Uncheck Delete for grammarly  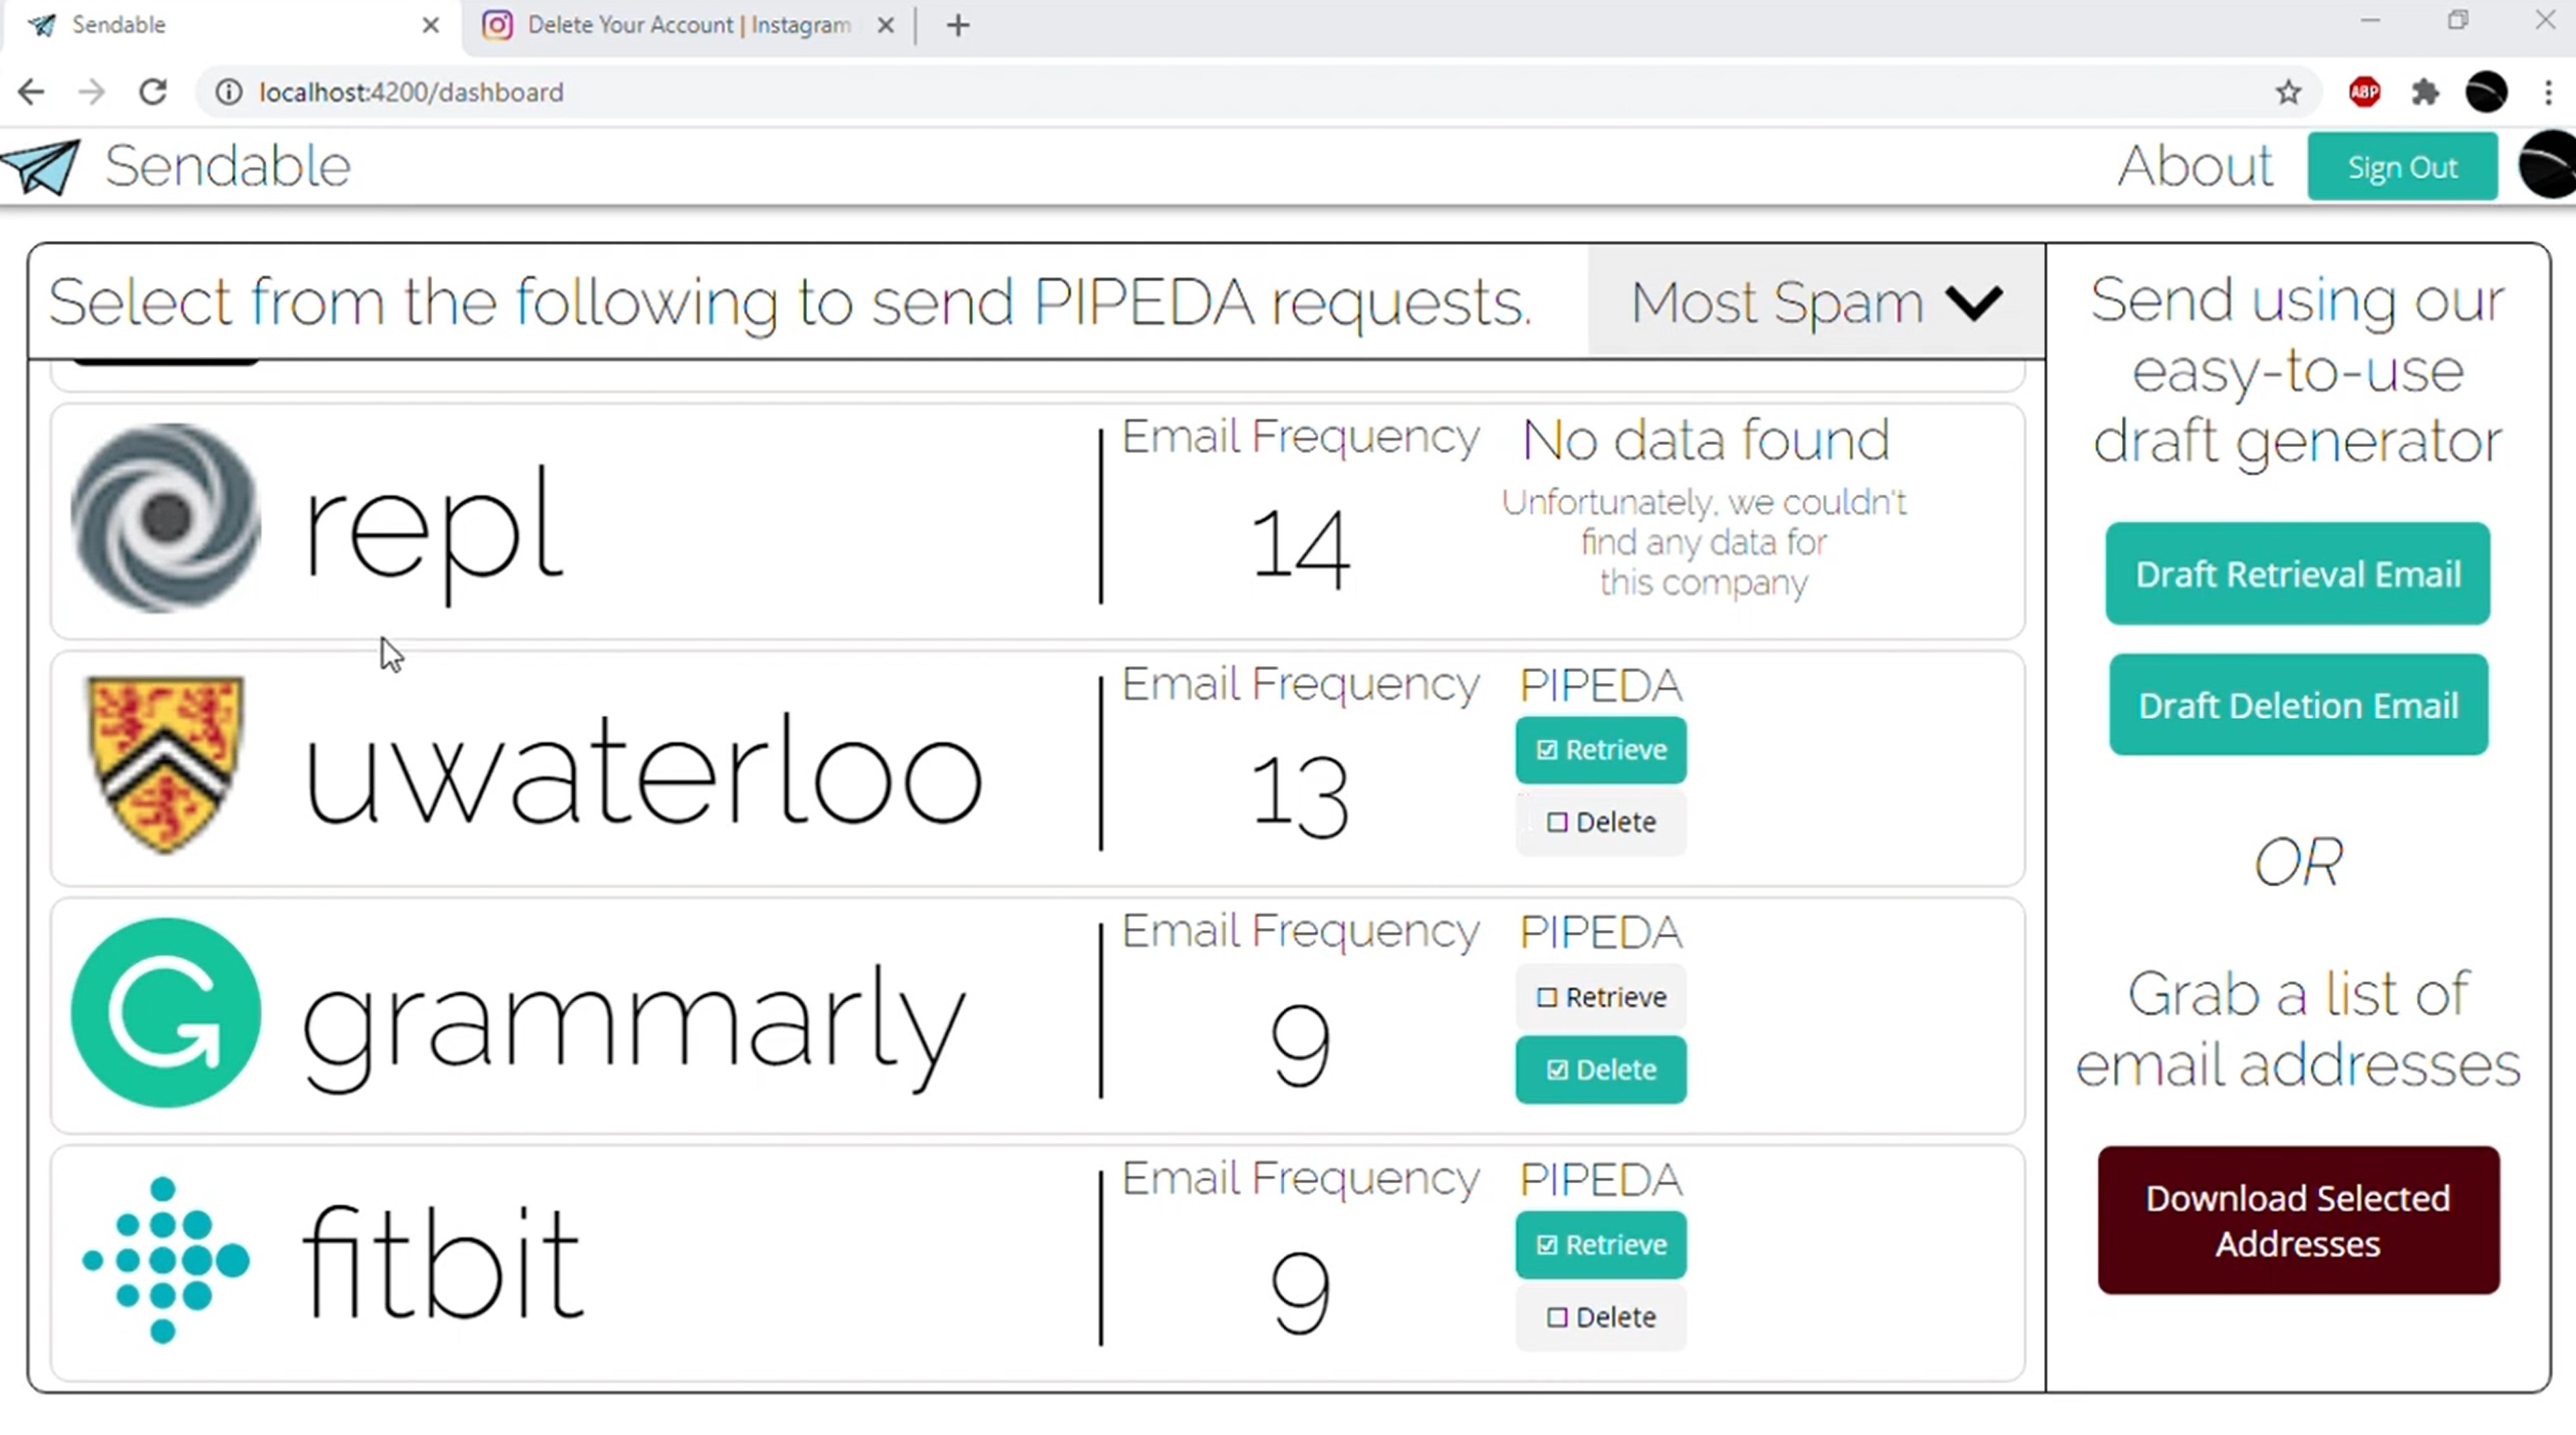click(x=1600, y=1070)
